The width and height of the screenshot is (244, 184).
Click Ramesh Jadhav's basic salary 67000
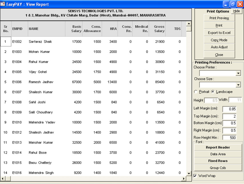[77, 82]
